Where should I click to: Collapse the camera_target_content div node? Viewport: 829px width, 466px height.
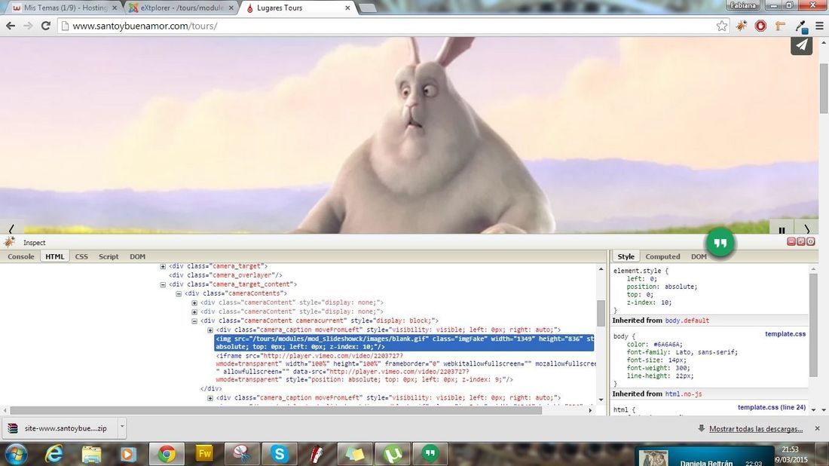coord(163,284)
